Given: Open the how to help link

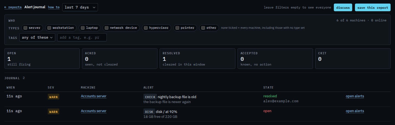Looking at the screenshot, I should tap(54, 7).
